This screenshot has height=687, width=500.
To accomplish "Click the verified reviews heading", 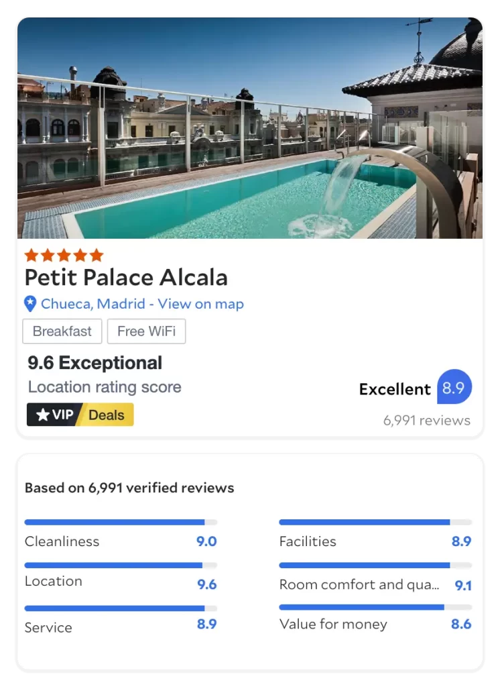I will (x=129, y=488).
